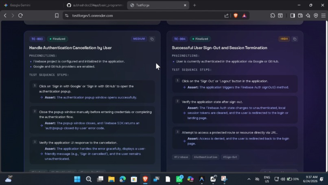Image resolution: width=328 pixels, height=185 pixels.
Task: Reload the TestForge page
Action: (20, 15)
